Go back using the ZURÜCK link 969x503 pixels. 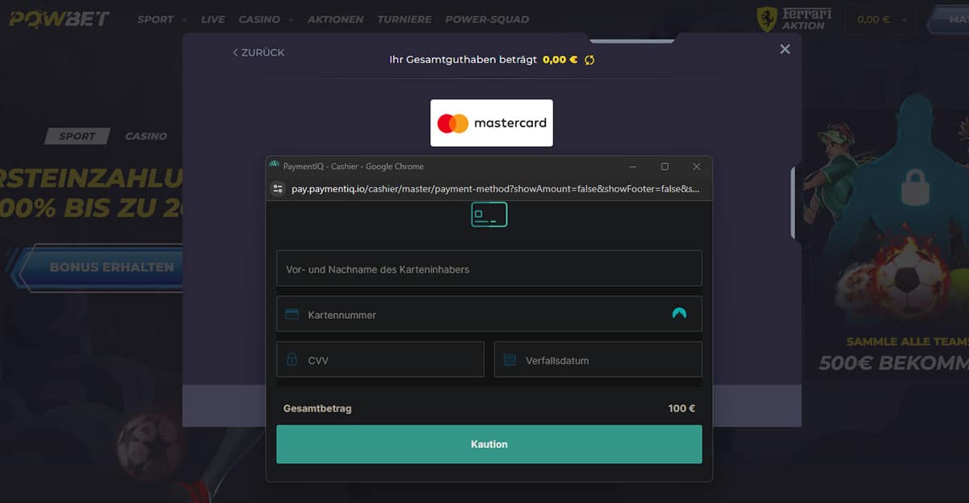(x=258, y=52)
